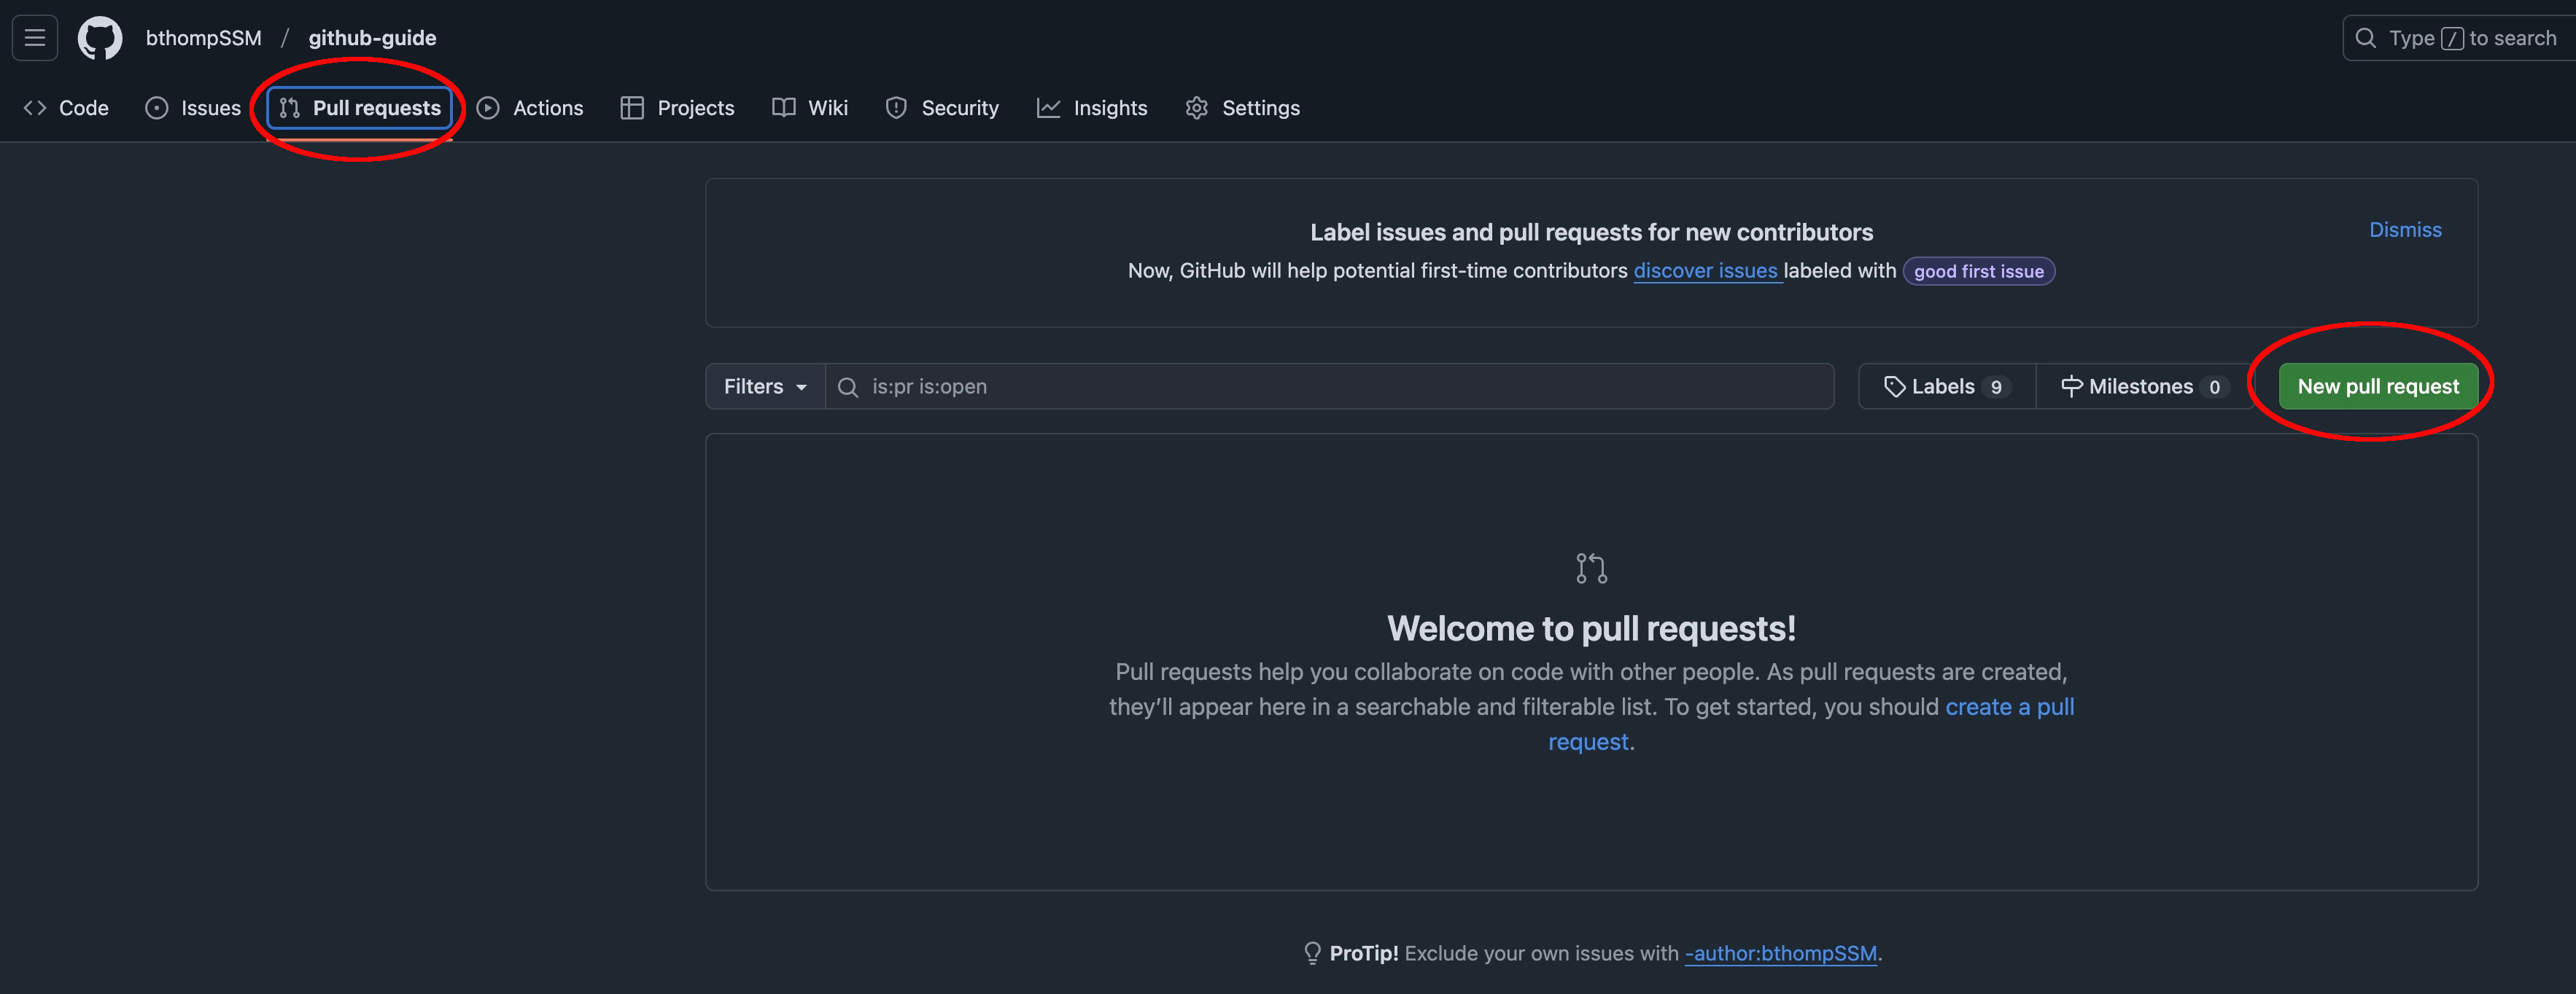Click the GitHub Octocat logo

click(x=100, y=38)
